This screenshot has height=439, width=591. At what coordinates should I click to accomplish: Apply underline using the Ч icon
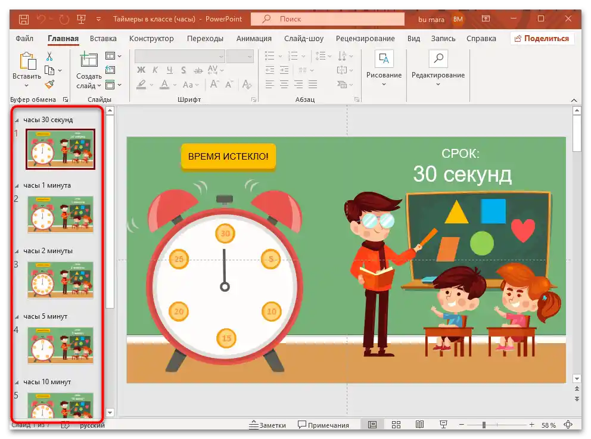pos(169,70)
